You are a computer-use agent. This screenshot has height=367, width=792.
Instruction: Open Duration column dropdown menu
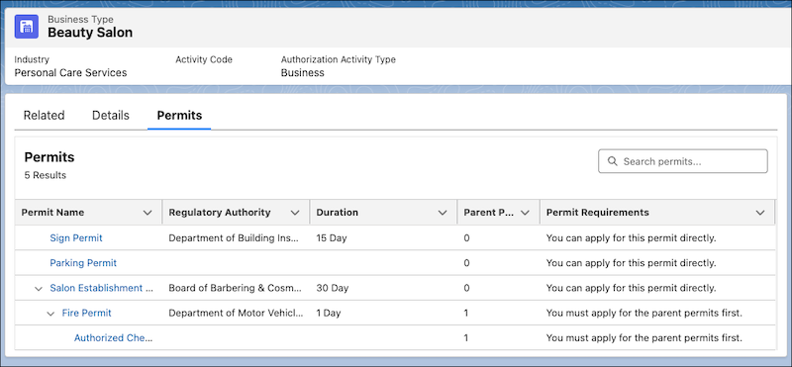click(x=443, y=213)
